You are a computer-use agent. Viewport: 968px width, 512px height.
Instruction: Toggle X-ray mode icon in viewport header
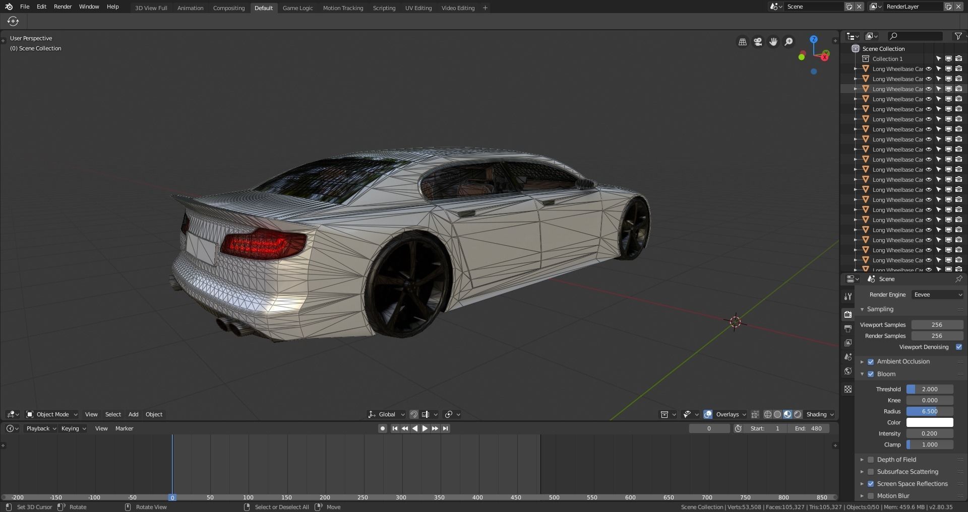click(755, 414)
